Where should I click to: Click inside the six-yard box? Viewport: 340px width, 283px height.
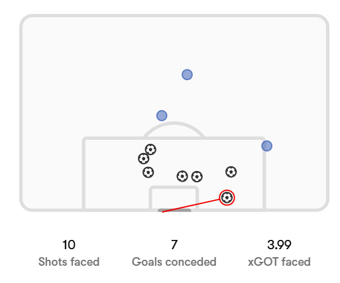174,198
